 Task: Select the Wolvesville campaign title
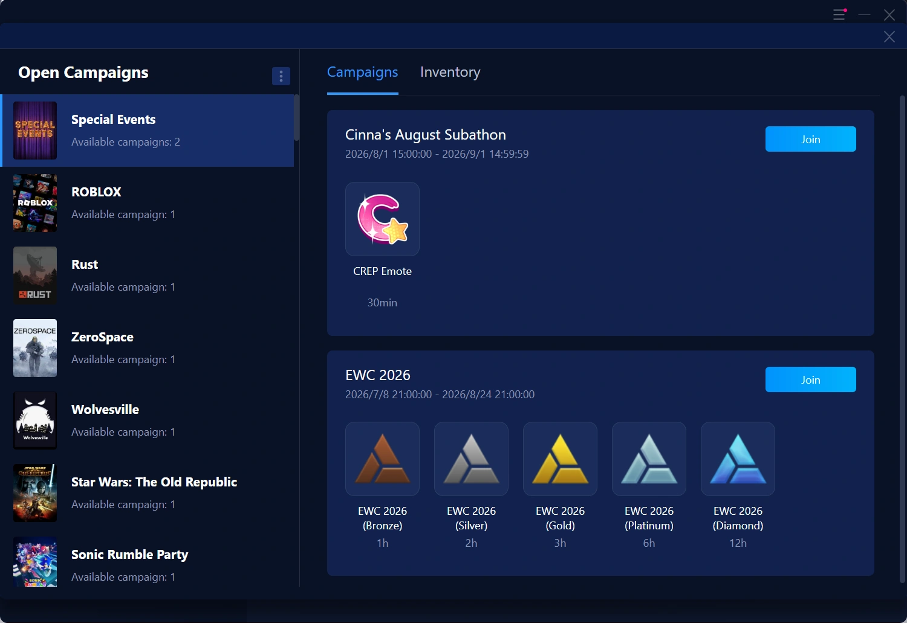point(105,410)
